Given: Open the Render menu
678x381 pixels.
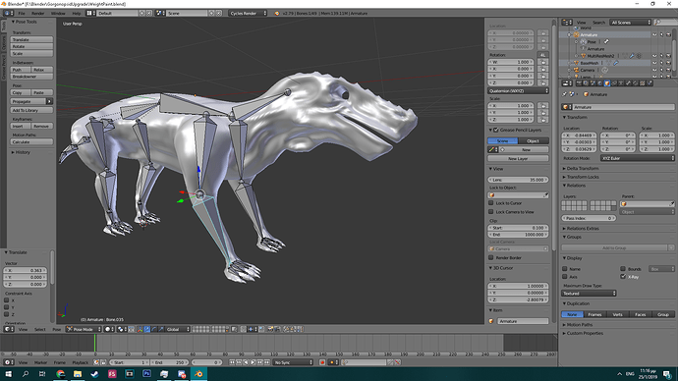Looking at the screenshot, I should [37, 14].
